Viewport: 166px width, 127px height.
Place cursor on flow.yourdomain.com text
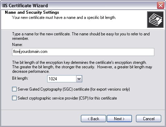(30, 51)
